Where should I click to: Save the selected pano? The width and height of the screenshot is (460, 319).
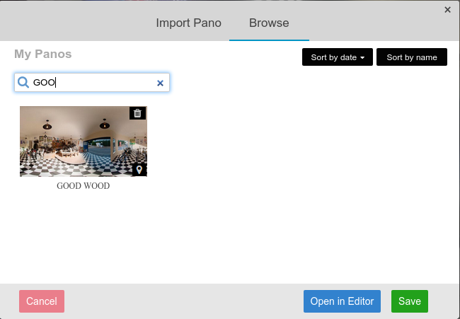pos(410,301)
